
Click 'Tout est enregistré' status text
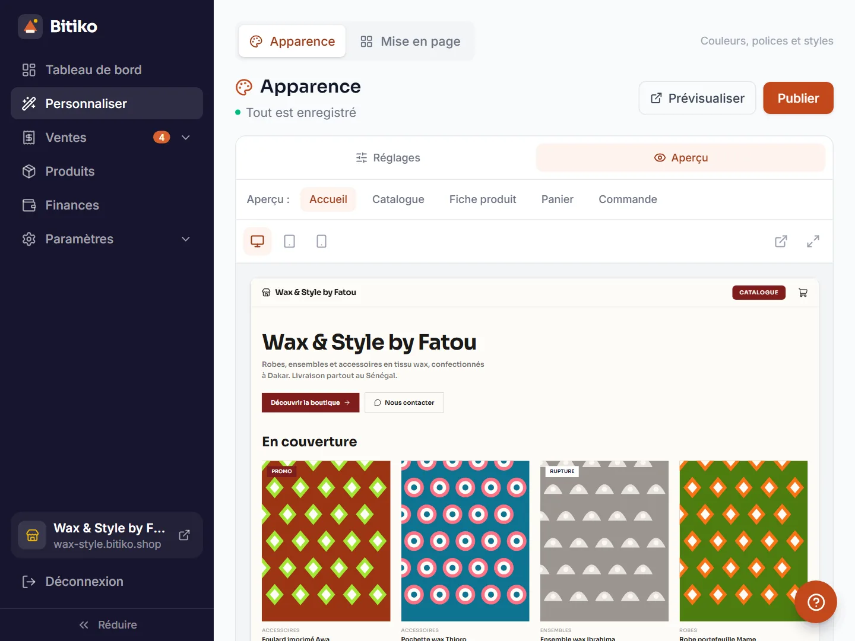tap(301, 113)
